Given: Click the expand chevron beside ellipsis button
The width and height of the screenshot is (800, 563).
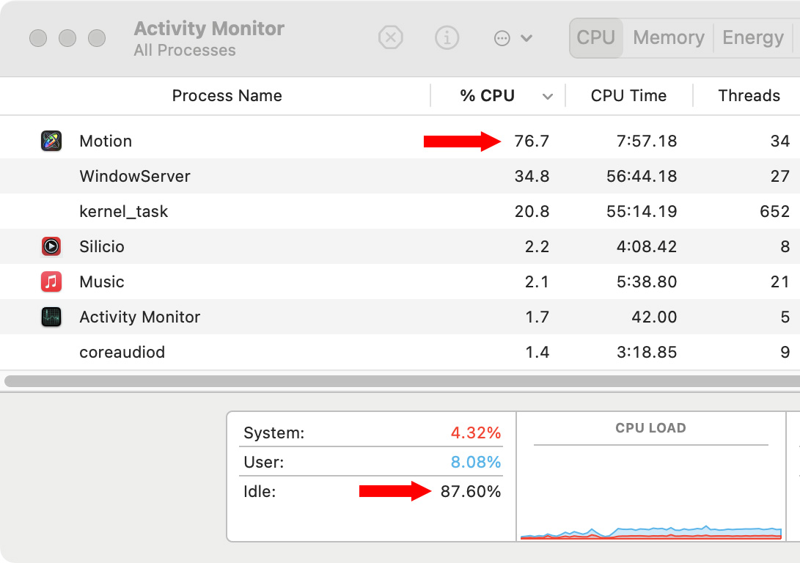Looking at the screenshot, I should coord(526,38).
